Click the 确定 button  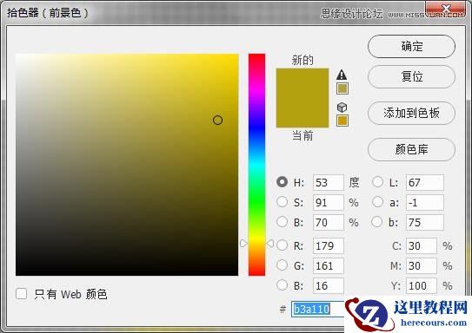click(411, 47)
